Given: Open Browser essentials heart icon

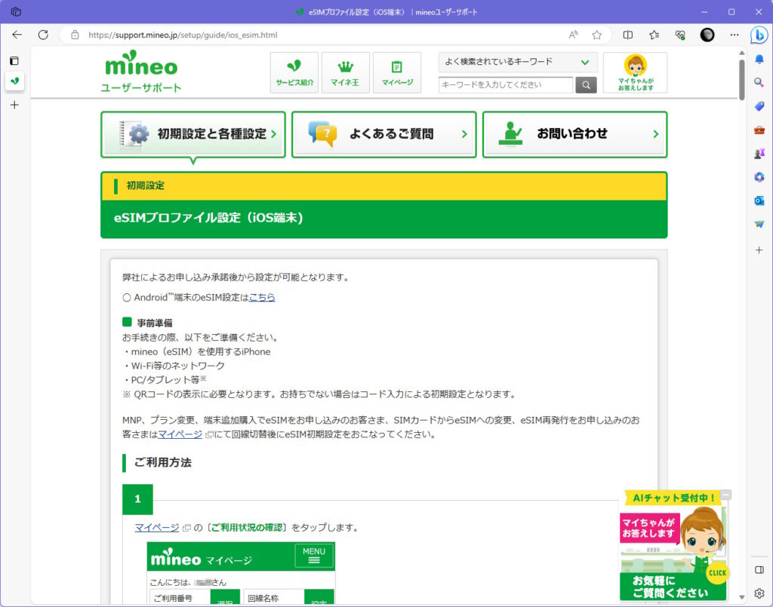Looking at the screenshot, I should click(x=680, y=35).
